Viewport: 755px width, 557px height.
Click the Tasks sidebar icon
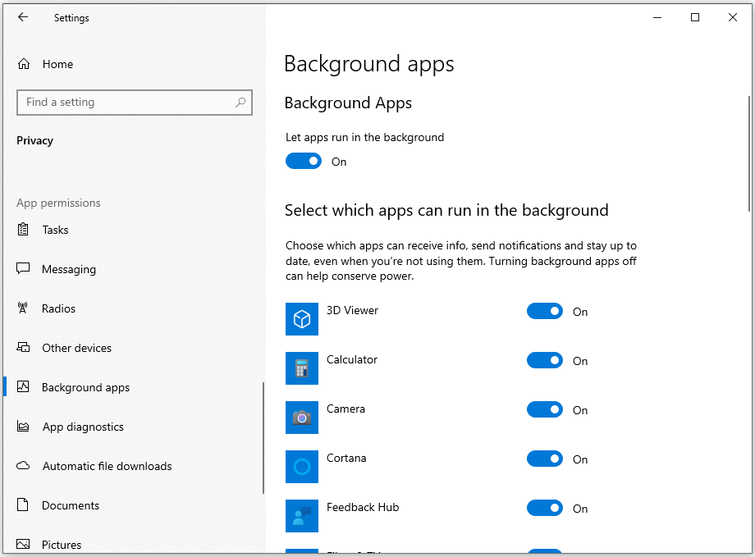pos(24,230)
